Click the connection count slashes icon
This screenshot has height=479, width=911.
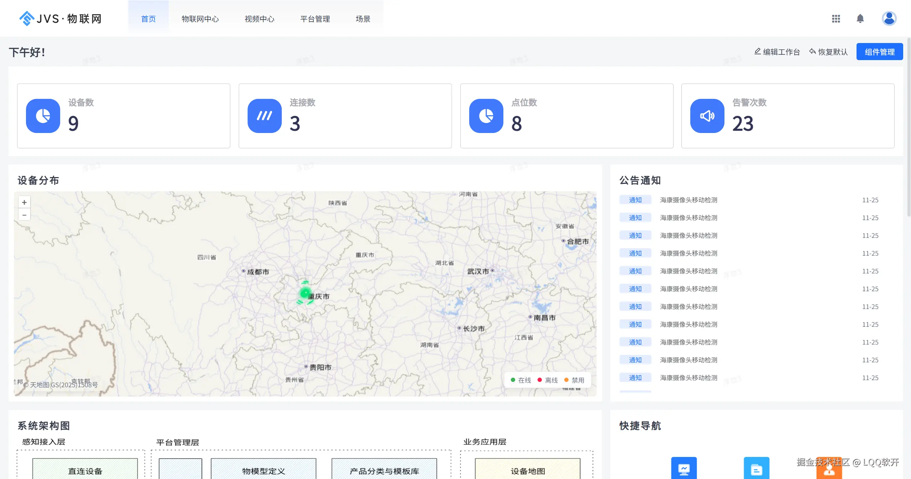coord(265,116)
